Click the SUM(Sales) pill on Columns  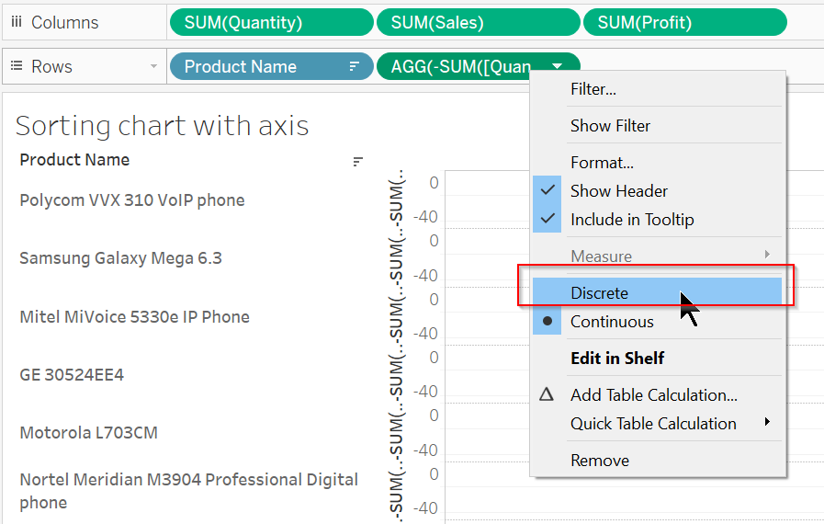tap(479, 23)
